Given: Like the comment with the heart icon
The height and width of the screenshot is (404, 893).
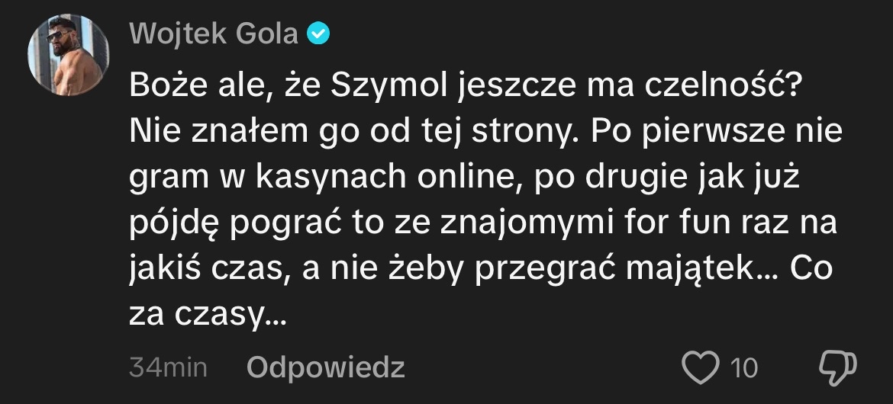Looking at the screenshot, I should tap(701, 367).
